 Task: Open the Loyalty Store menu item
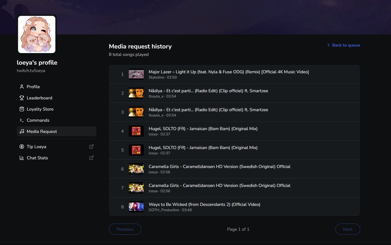click(57, 109)
